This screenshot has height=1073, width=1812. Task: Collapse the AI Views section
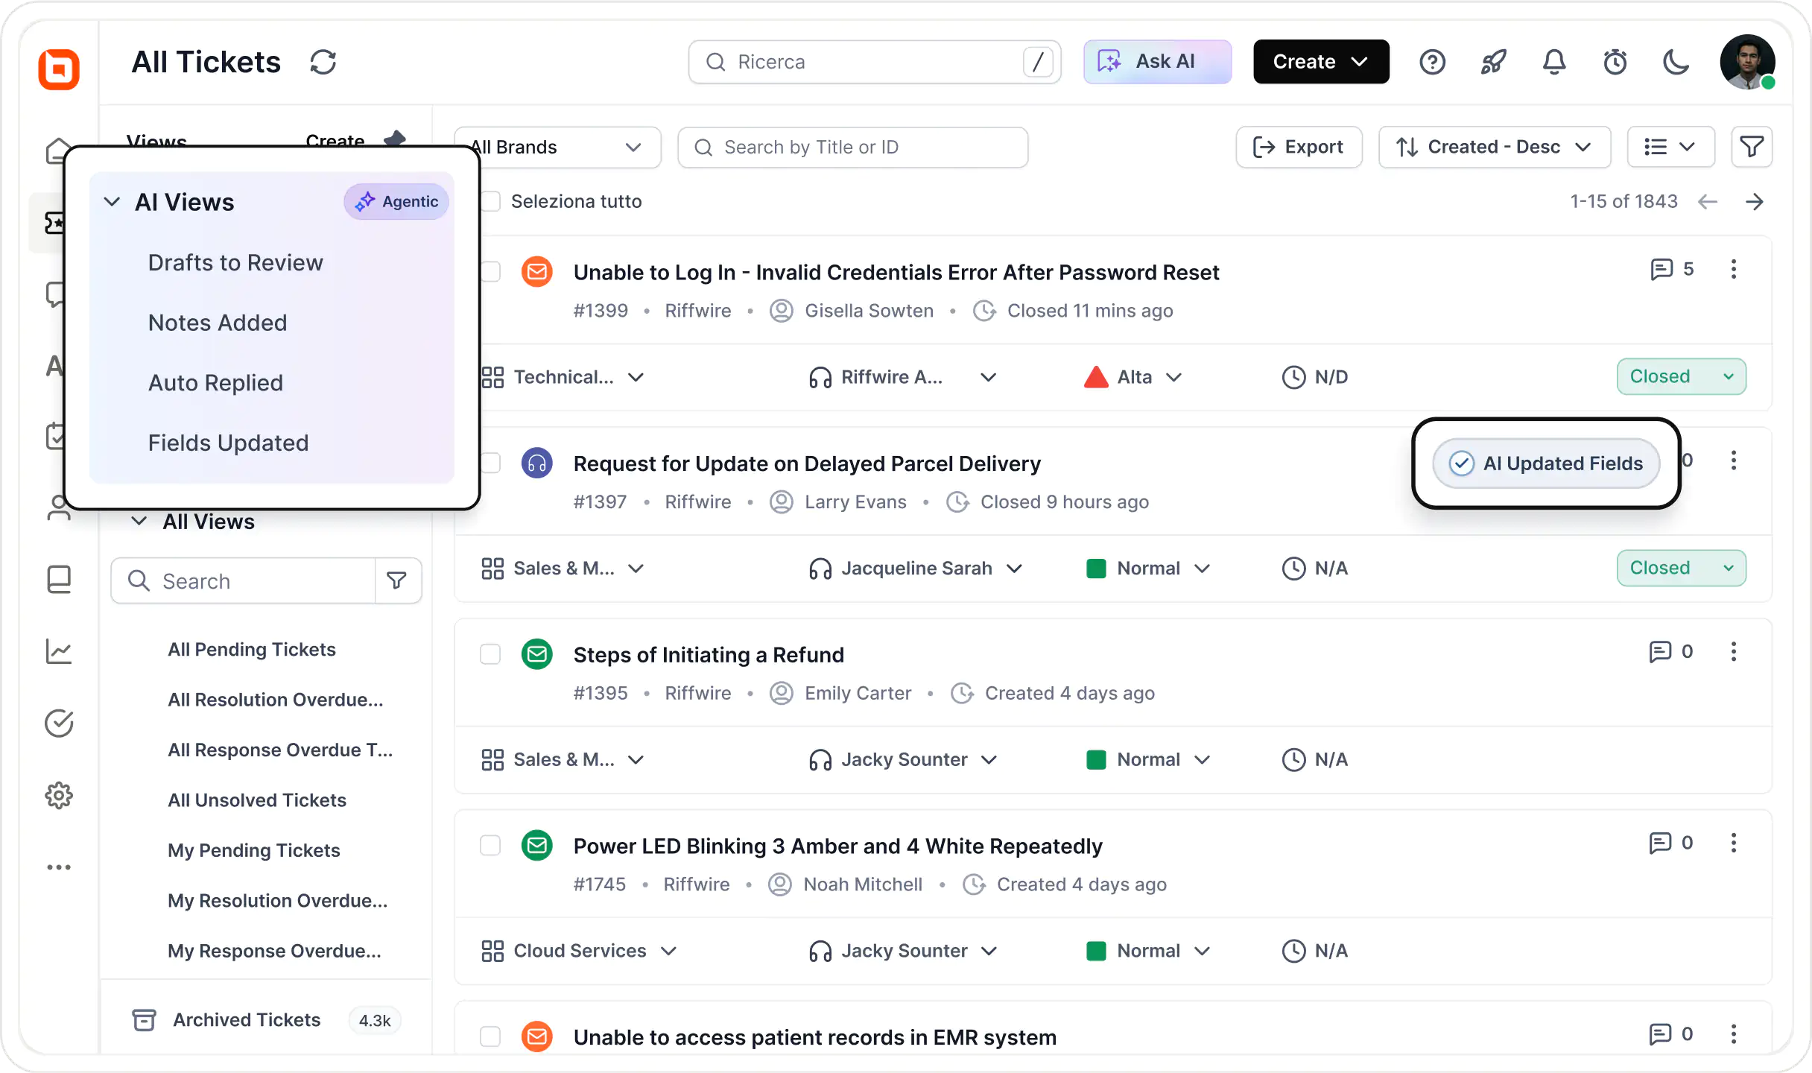[x=112, y=202]
